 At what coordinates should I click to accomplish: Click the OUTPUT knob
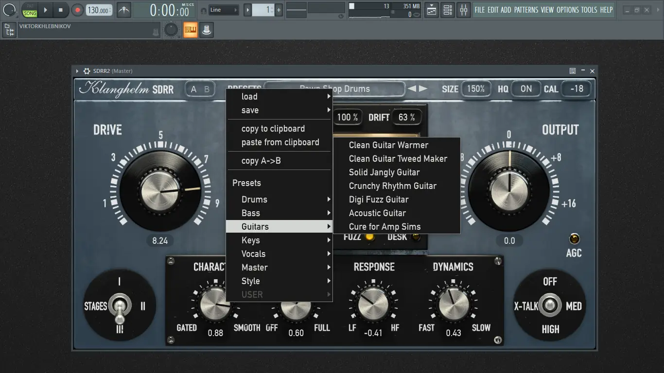(509, 191)
